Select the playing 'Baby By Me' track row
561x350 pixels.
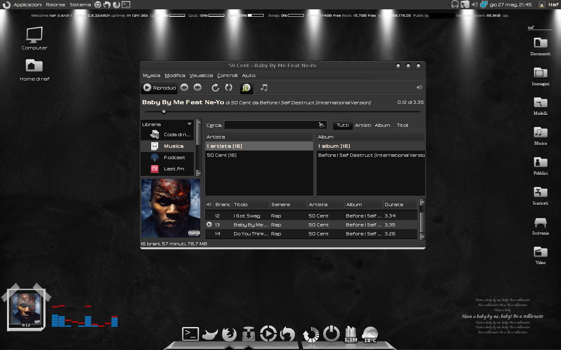312,225
